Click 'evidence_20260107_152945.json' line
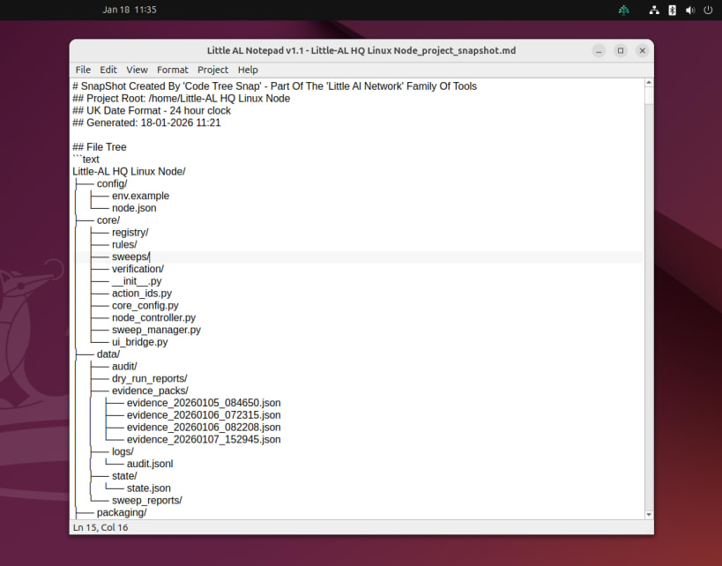The image size is (722, 566). click(x=204, y=440)
